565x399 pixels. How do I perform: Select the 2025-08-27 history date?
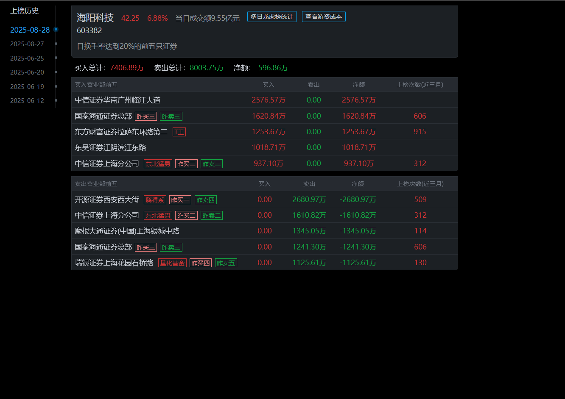[x=27, y=44]
